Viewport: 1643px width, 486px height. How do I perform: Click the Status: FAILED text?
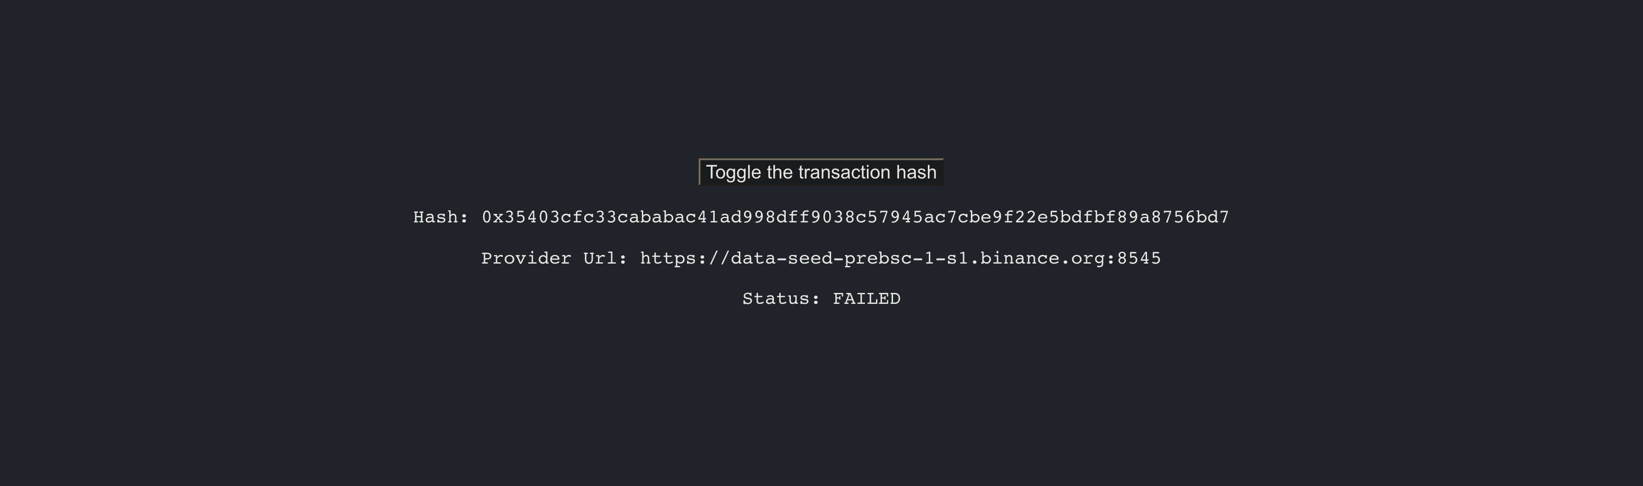(821, 297)
